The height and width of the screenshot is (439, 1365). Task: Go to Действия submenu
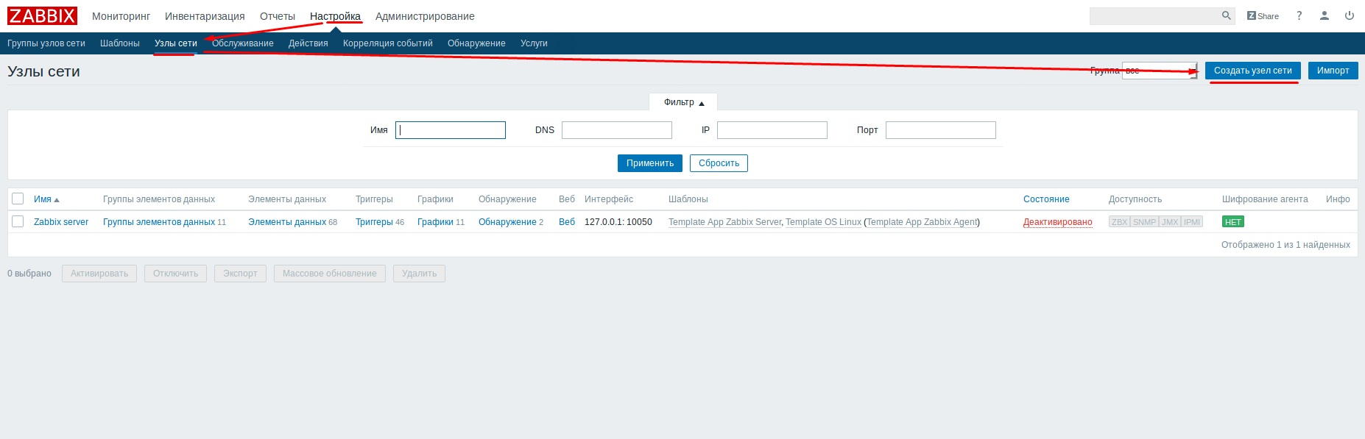point(308,43)
